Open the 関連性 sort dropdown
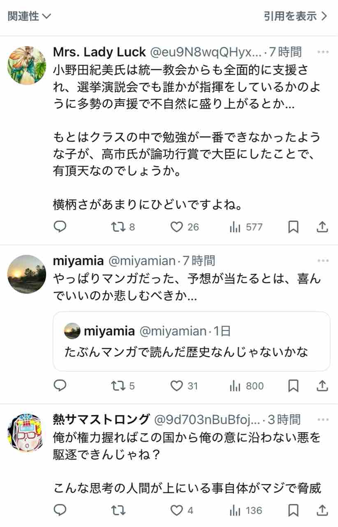This screenshot has width=338, height=527. click(29, 16)
